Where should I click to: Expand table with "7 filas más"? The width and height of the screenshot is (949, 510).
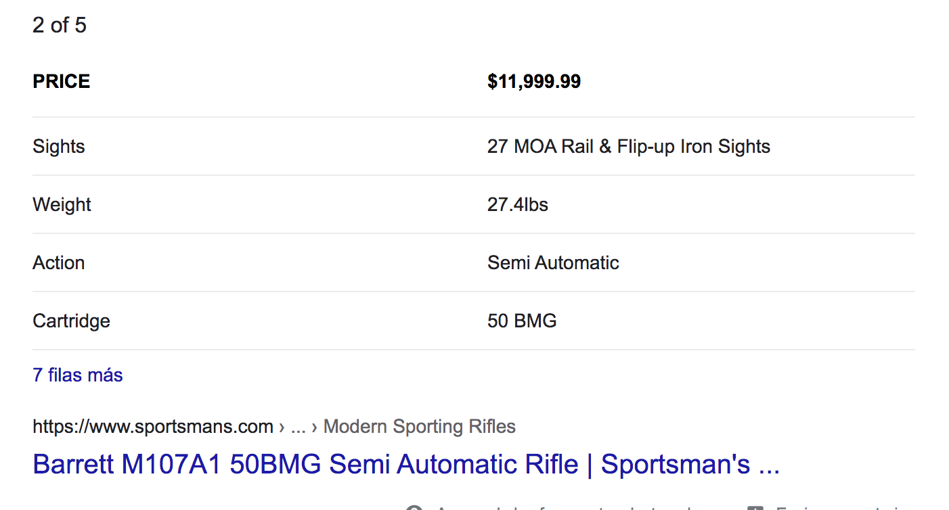(78, 375)
